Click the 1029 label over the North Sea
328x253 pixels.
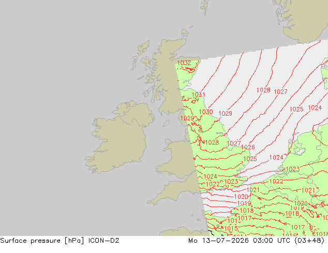(225, 114)
